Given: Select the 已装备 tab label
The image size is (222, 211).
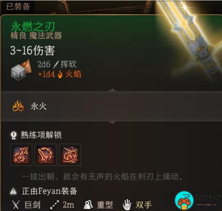Looking at the screenshot, I should 18,6.
